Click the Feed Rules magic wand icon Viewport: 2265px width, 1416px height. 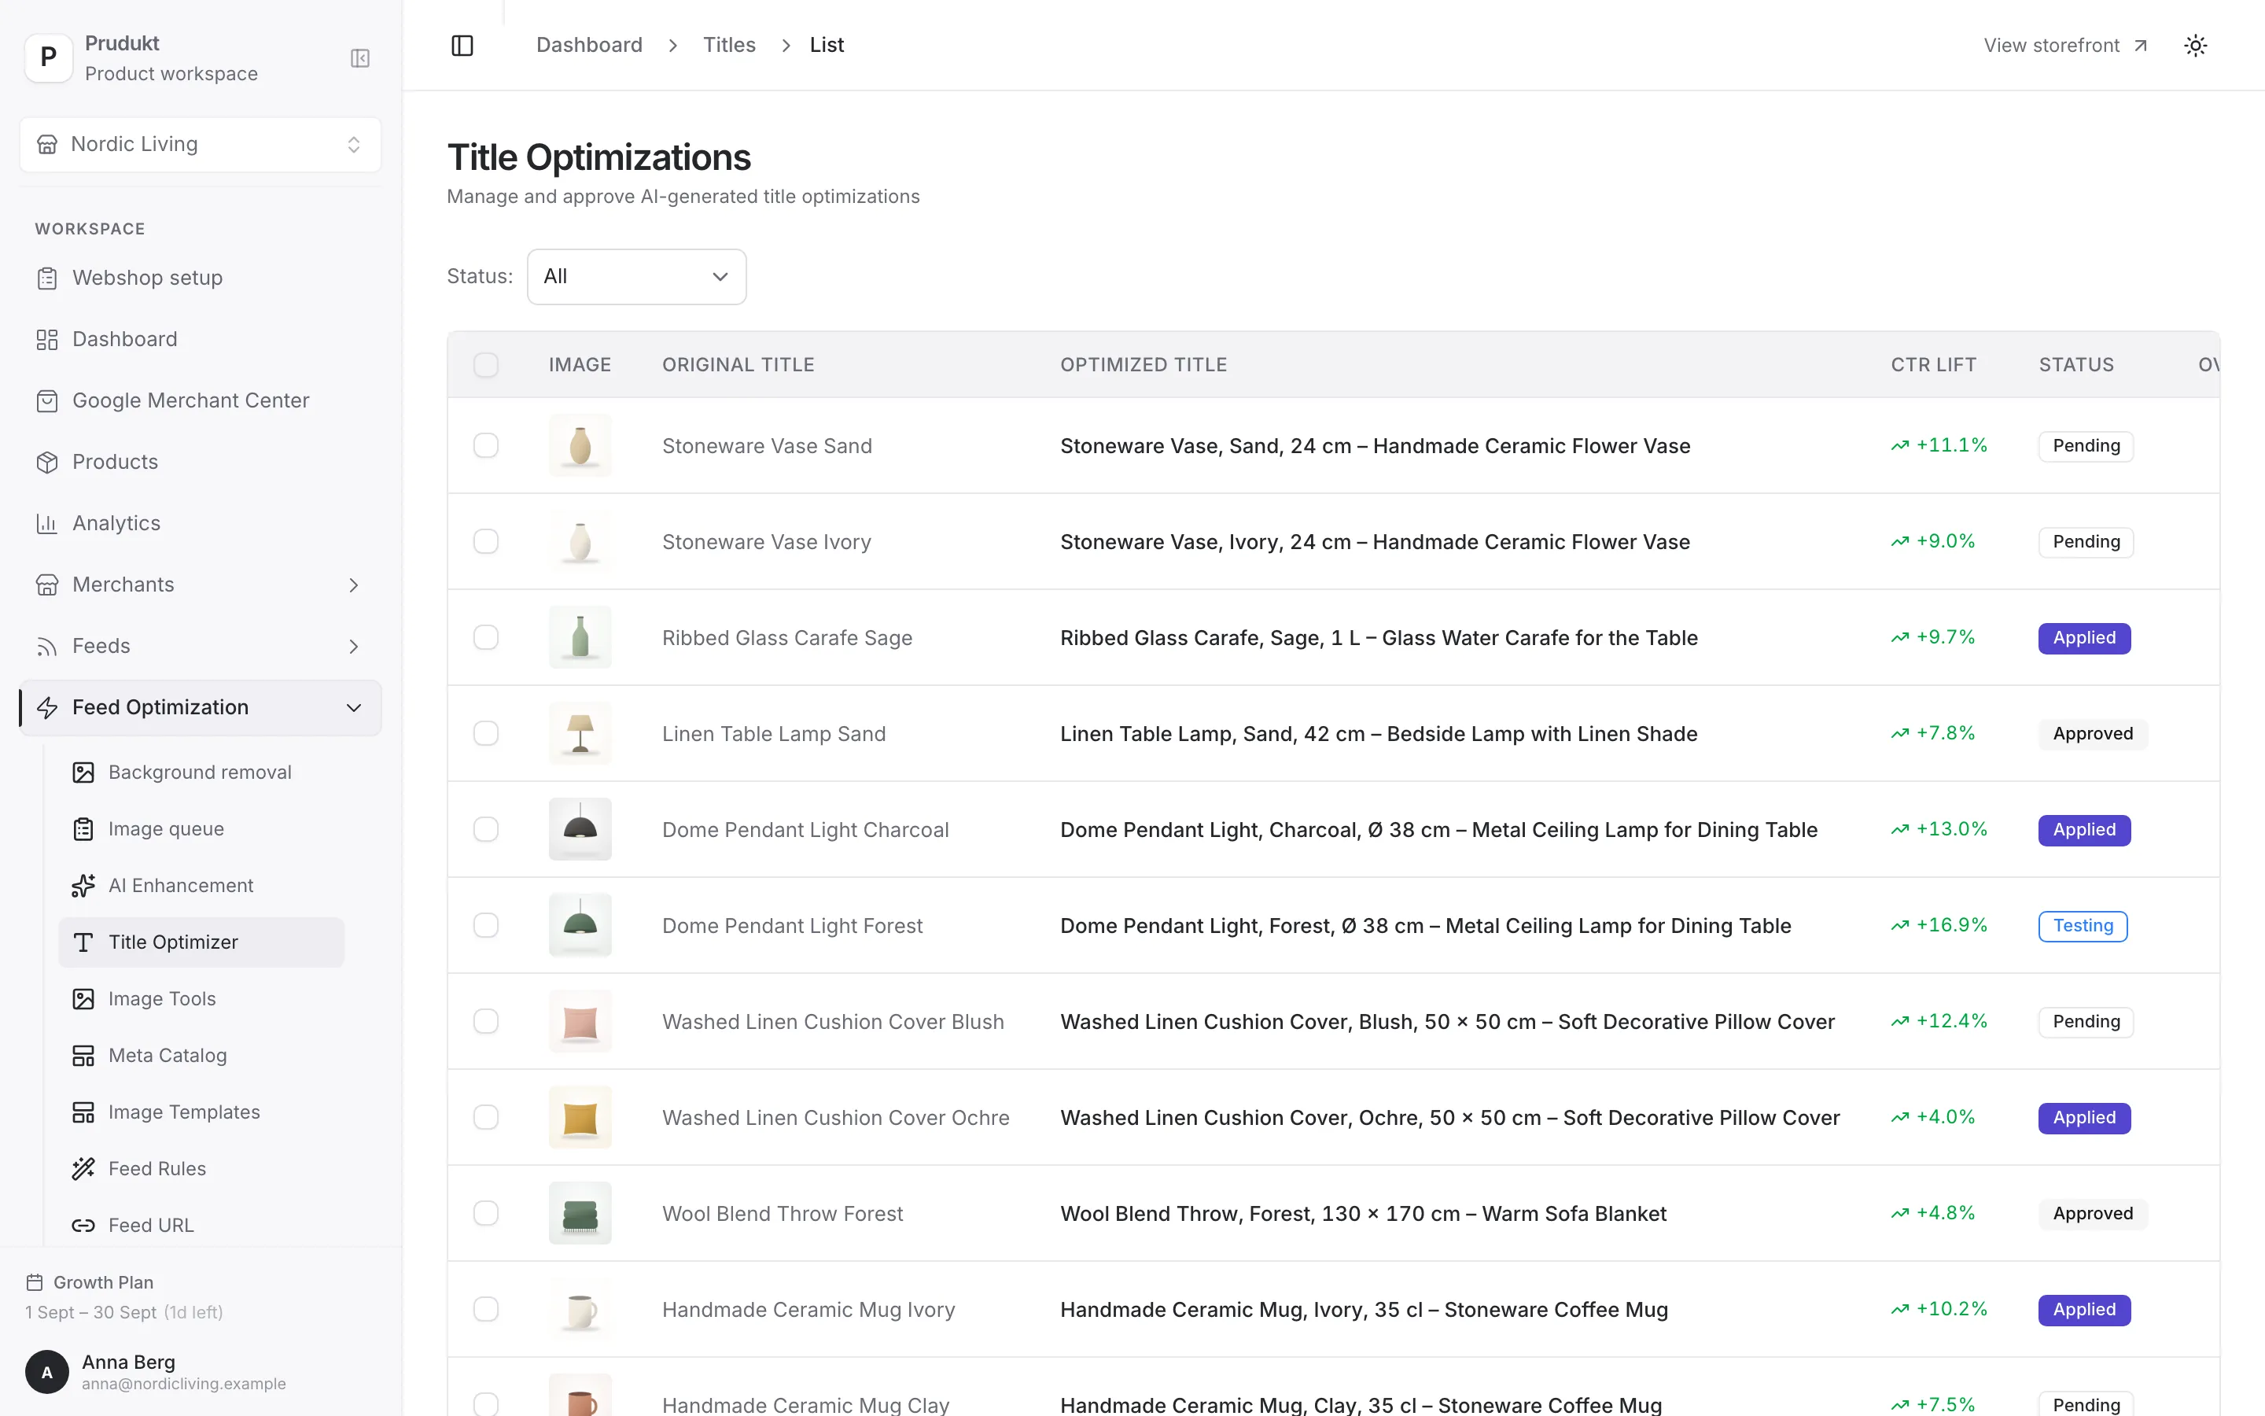click(x=83, y=1168)
